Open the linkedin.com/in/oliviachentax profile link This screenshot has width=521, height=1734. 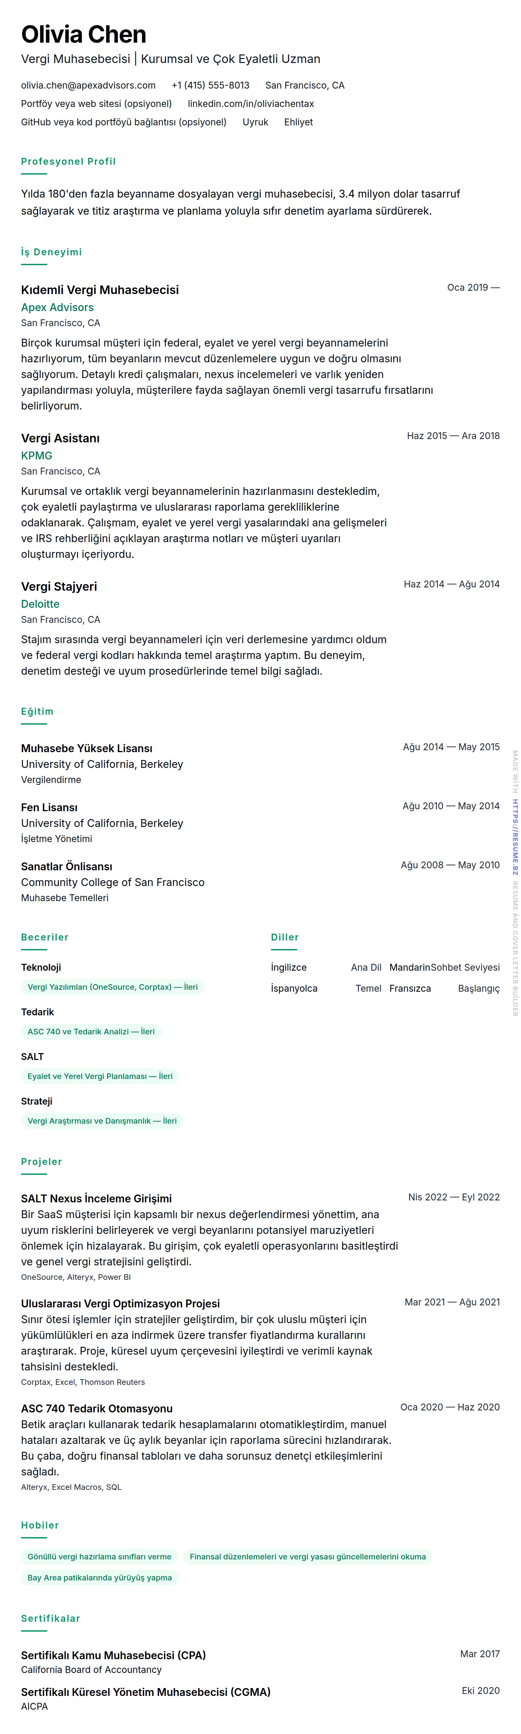pos(250,104)
